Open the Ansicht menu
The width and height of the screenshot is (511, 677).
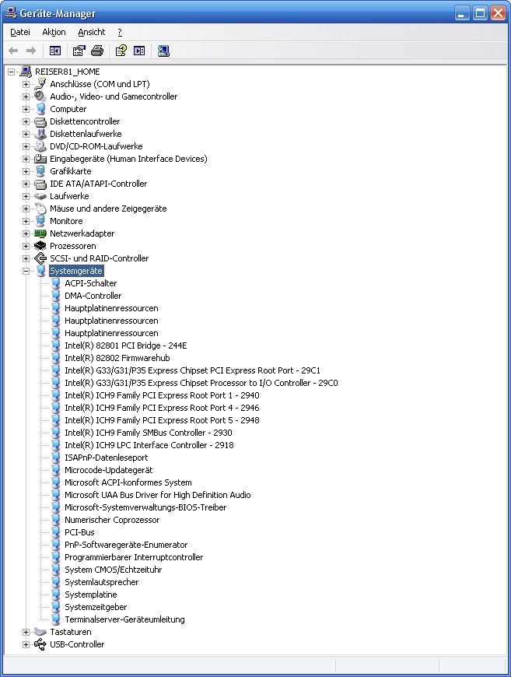[92, 32]
